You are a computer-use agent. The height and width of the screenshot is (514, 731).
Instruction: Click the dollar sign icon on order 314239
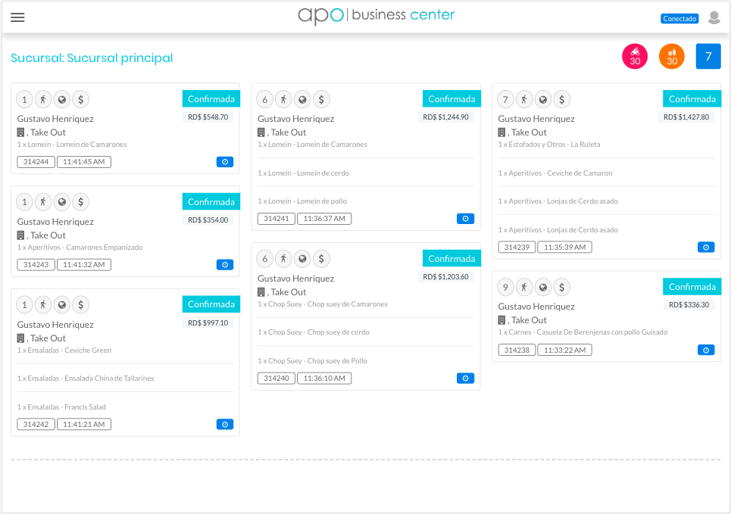click(x=562, y=99)
